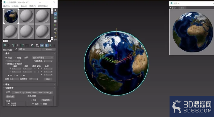The width and height of the screenshot is (214, 117).
Task: Open the 显式贴图通道 mapping dropdown
Action: pyautogui.click(x=43, y=57)
